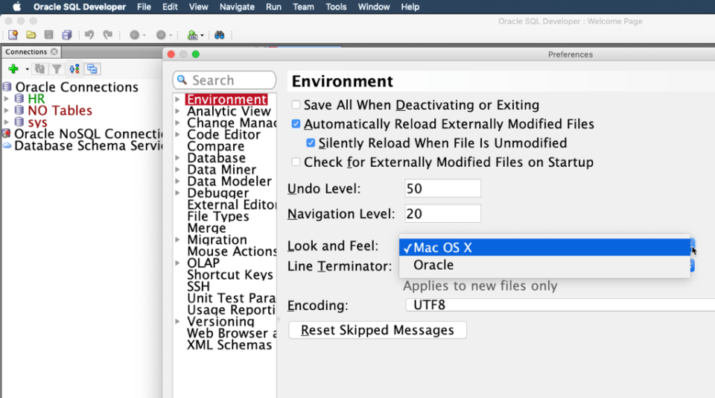Uncheck Automatically Reload Externally Modified Files
Viewport: 715px width, 398px height.
coord(296,124)
